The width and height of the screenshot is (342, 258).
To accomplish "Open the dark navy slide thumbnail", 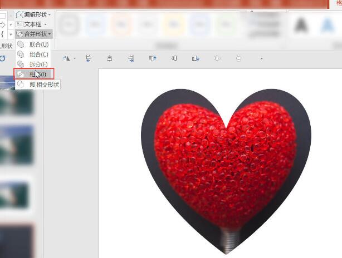I will (16, 242).
